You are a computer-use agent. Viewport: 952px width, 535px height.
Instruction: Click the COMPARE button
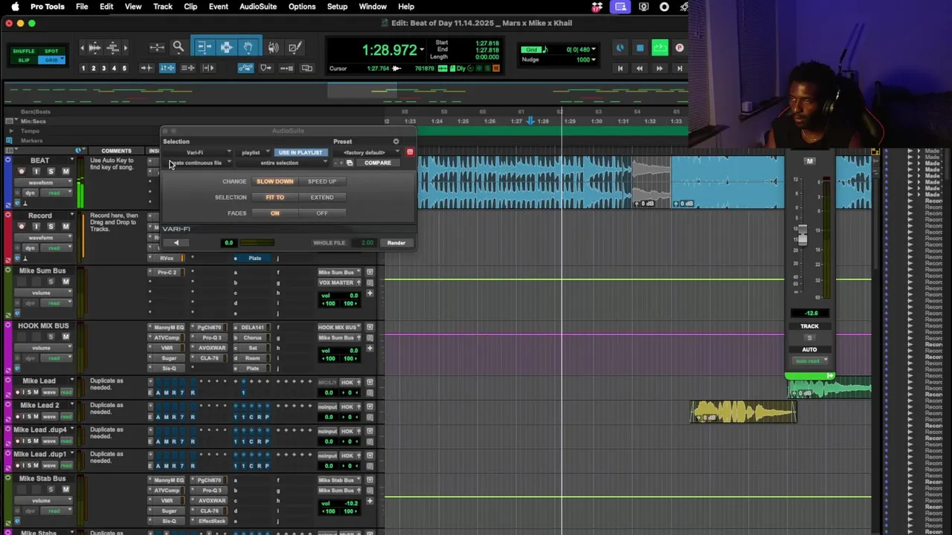(x=378, y=163)
